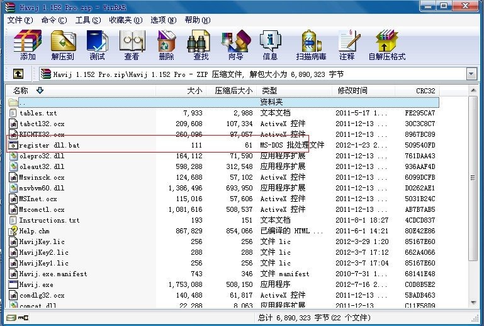Click date 2011-8-1 18:27 cell

(362, 220)
